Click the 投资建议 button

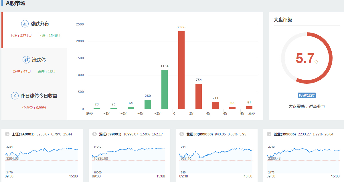click(307, 95)
